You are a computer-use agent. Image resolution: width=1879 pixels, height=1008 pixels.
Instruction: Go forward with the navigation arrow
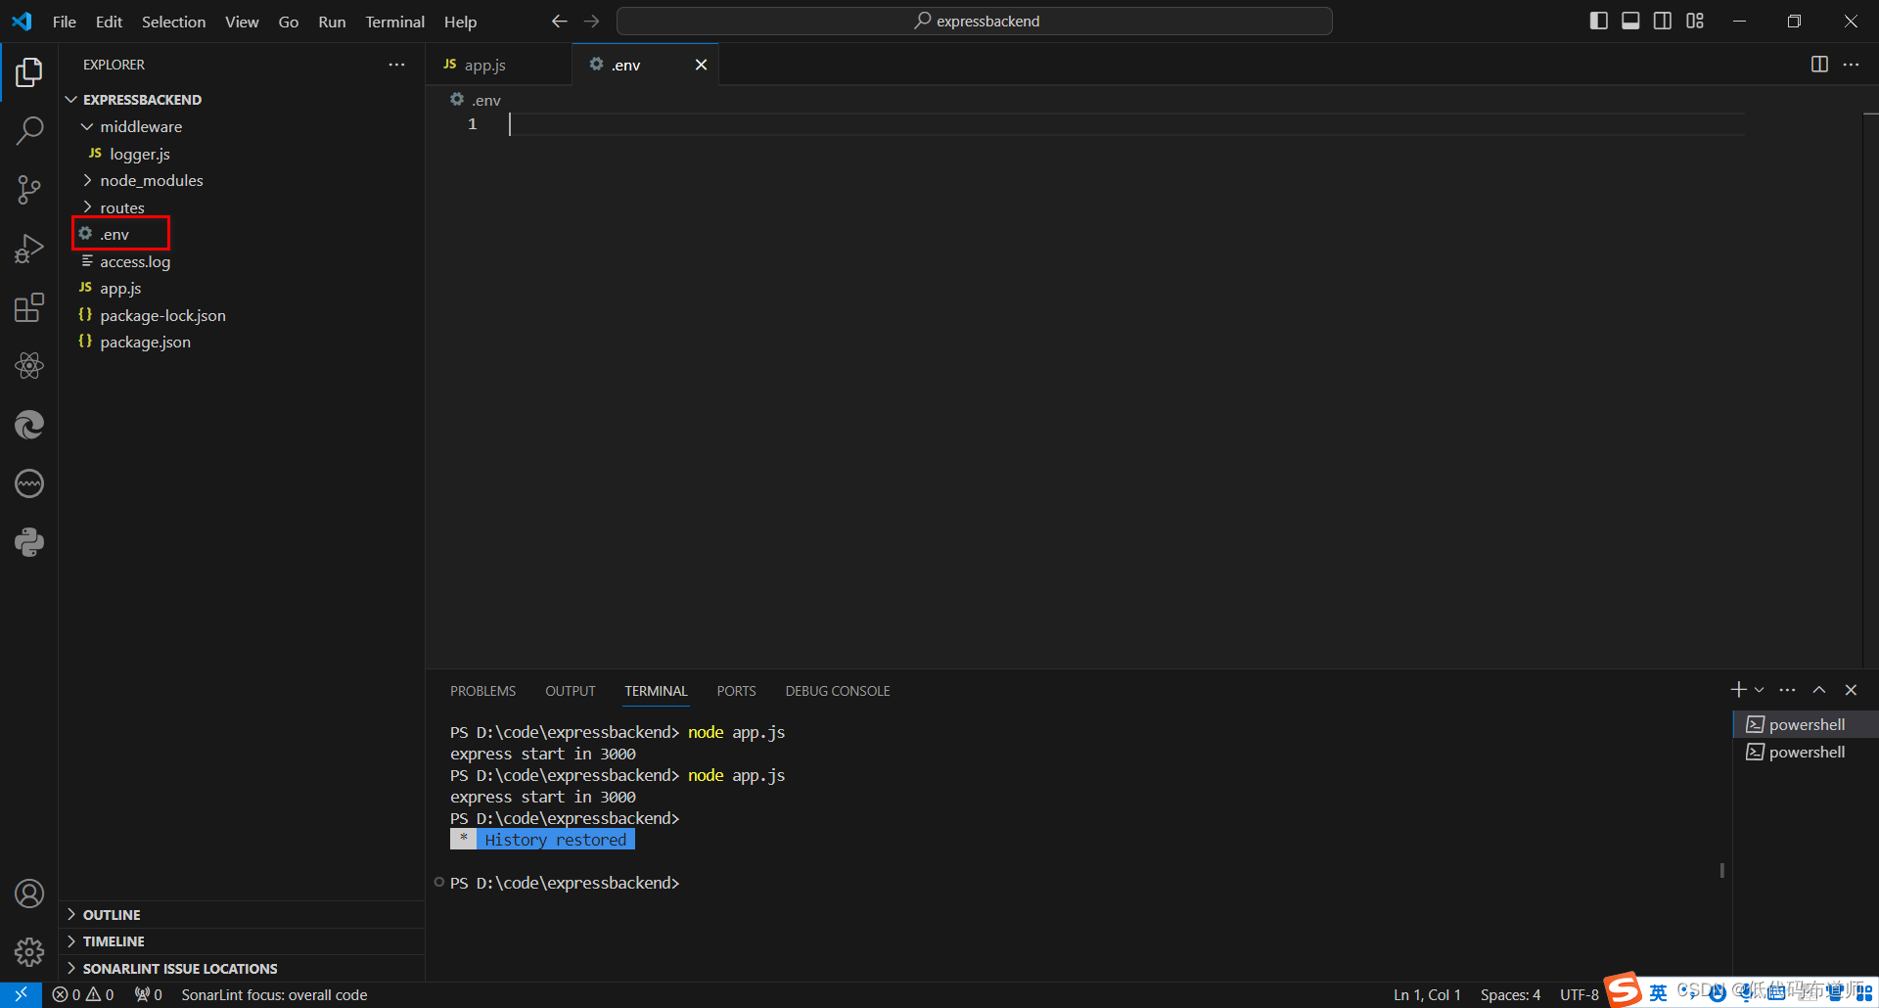coord(591,22)
